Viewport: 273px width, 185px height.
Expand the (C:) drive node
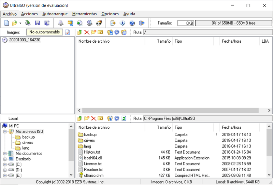coord(5,165)
